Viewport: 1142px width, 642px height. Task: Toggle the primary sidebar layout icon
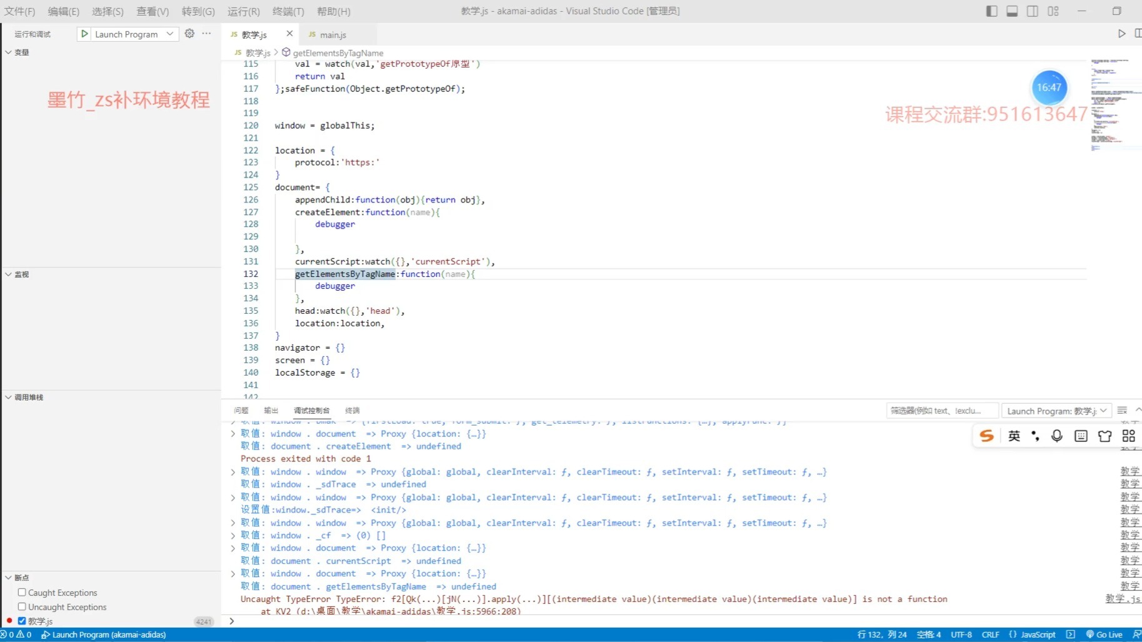tap(991, 11)
